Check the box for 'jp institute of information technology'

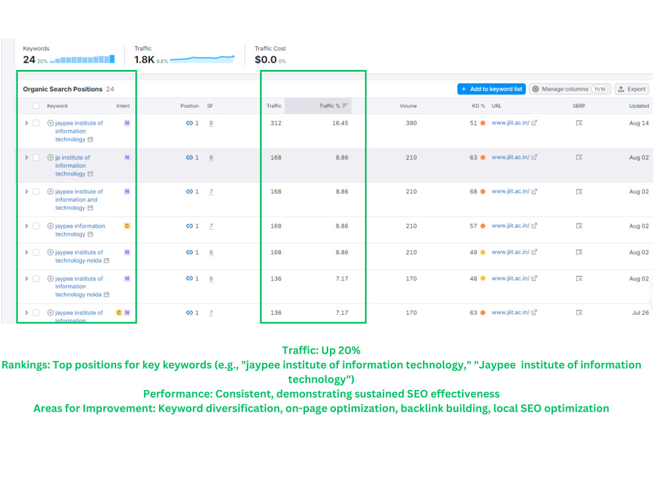pyautogui.click(x=36, y=158)
